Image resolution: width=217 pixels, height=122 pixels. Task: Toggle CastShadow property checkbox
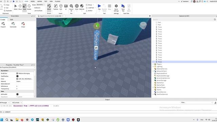(x=17, y=76)
